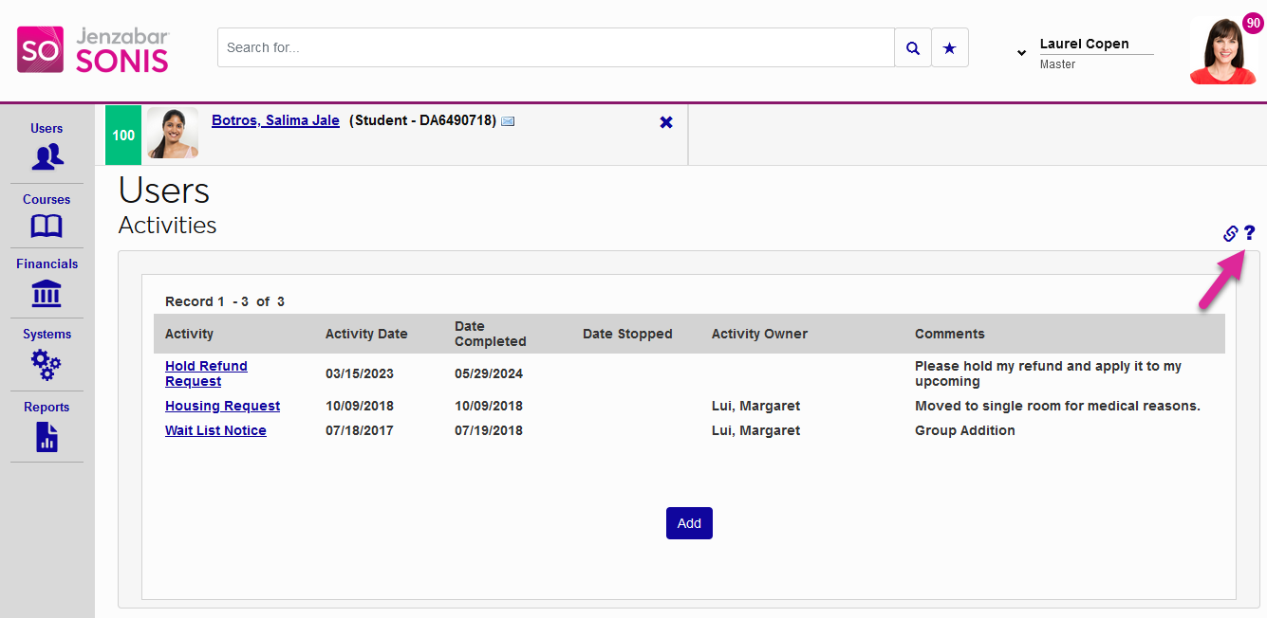Open the Financials bank icon
Screen dimensions: 1267x618
[47, 294]
